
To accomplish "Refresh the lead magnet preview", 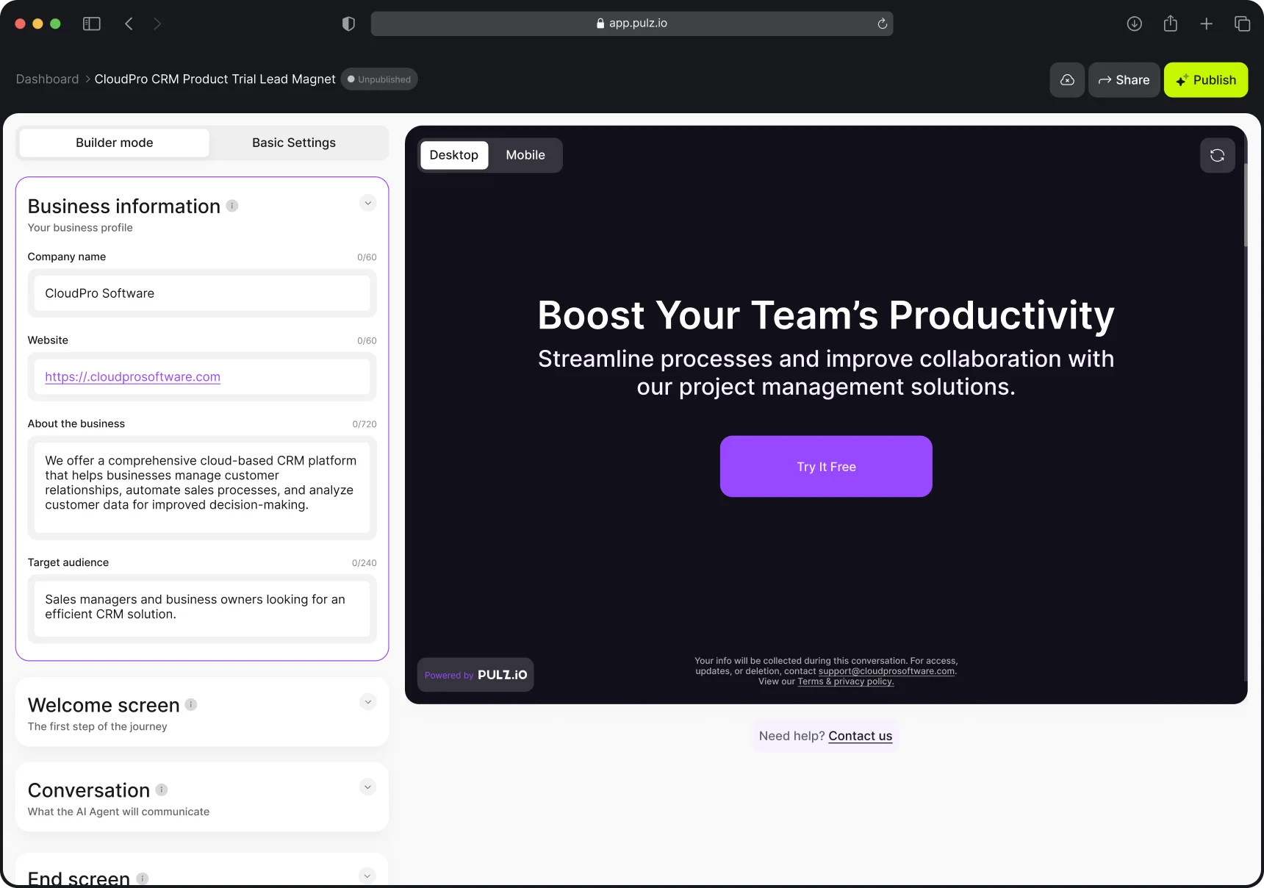I will [1217, 155].
